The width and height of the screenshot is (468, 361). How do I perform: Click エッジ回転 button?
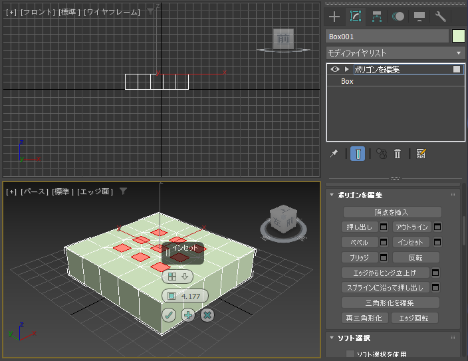pos(415,318)
